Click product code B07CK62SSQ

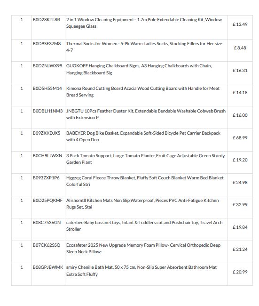[x=47, y=245]
